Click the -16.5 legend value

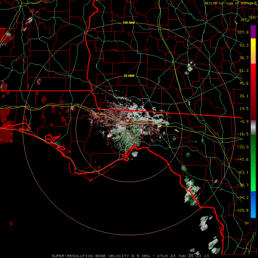243,134
